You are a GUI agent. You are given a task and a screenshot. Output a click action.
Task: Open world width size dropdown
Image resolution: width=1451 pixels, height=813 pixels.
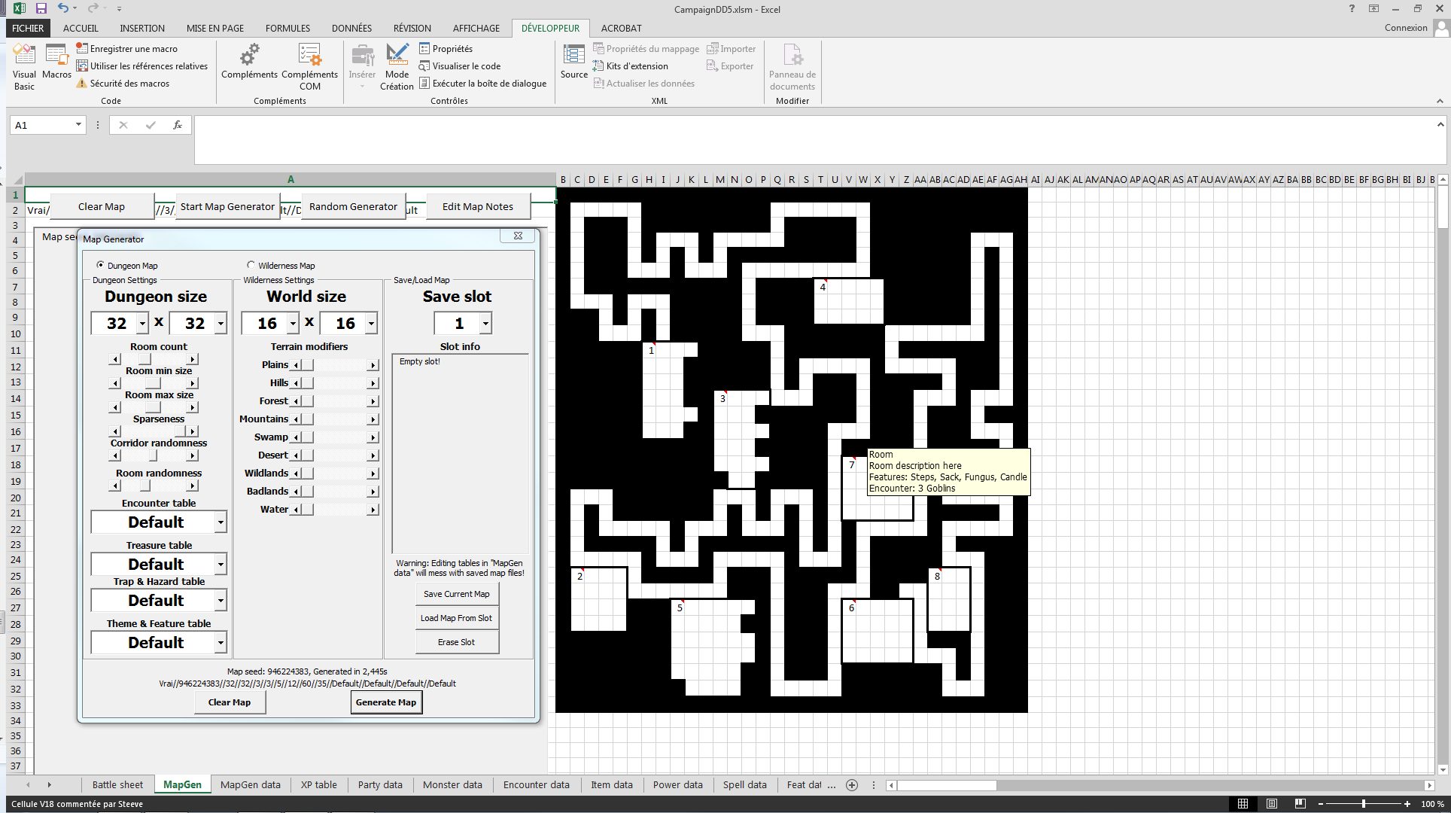pos(294,324)
